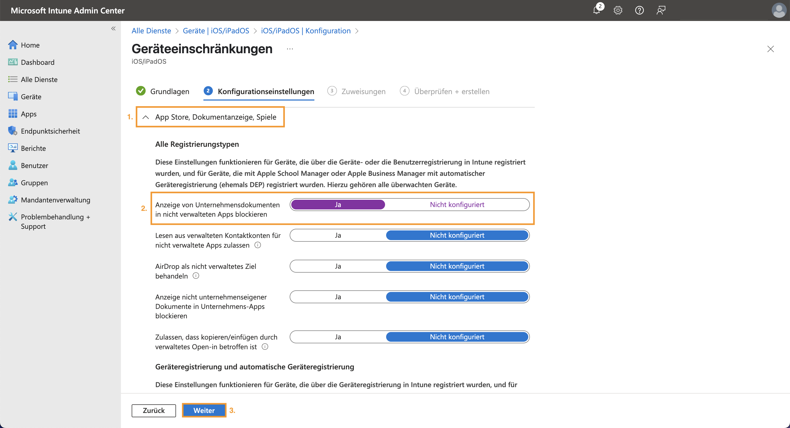This screenshot has height=428, width=790.
Task: Click the Mandantenverwaltung gear-people icon
Action: pos(13,199)
